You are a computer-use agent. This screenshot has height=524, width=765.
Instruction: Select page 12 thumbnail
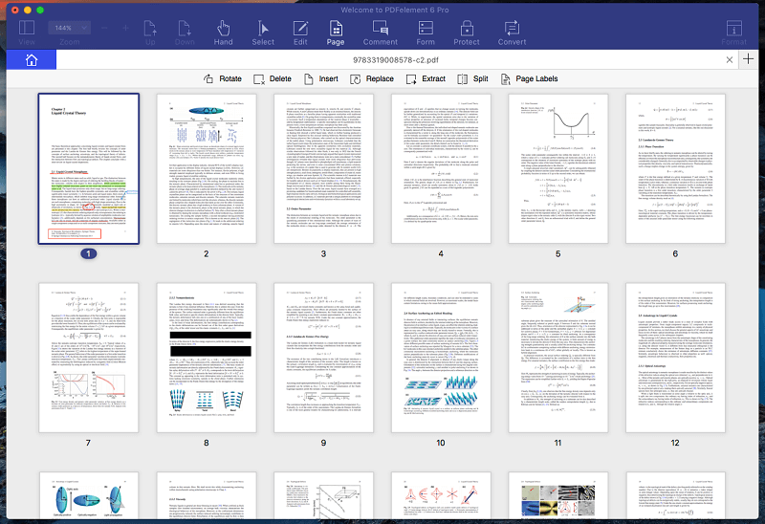pyautogui.click(x=675, y=358)
